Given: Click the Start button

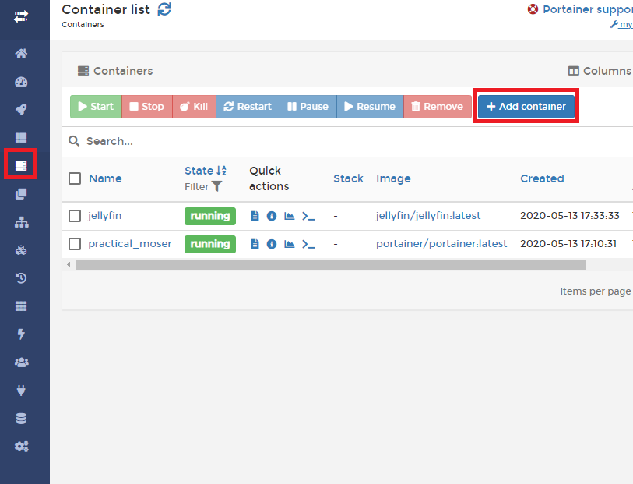Looking at the screenshot, I should coord(96,107).
